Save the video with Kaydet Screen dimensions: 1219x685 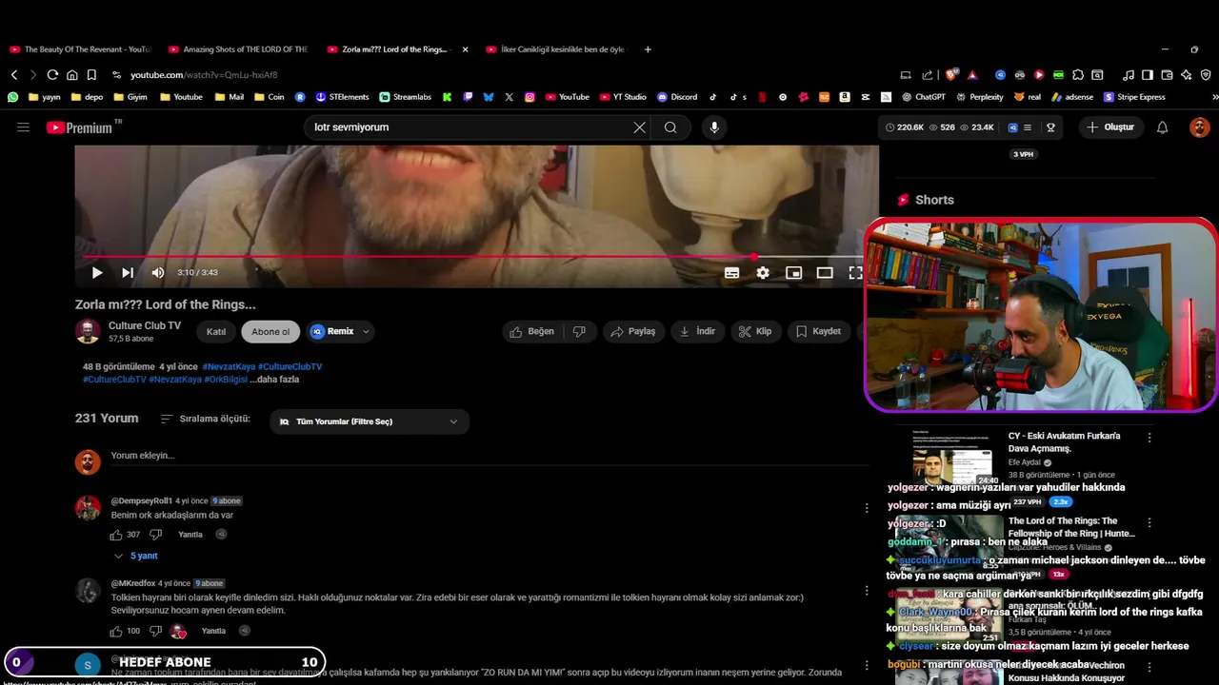(x=818, y=332)
